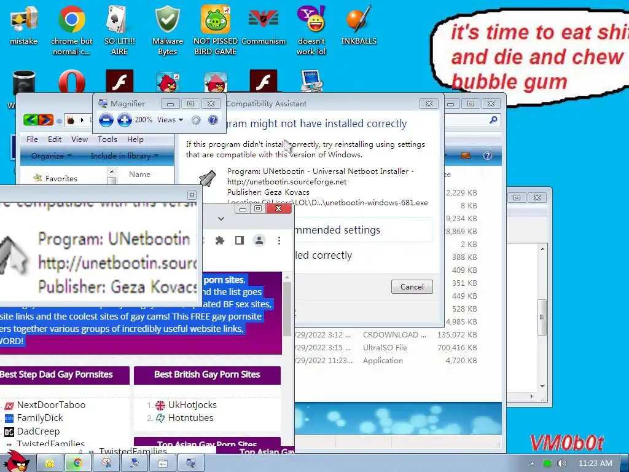629x472 pixels.
Task: Choose program installed correctly option
Action: 323,255
